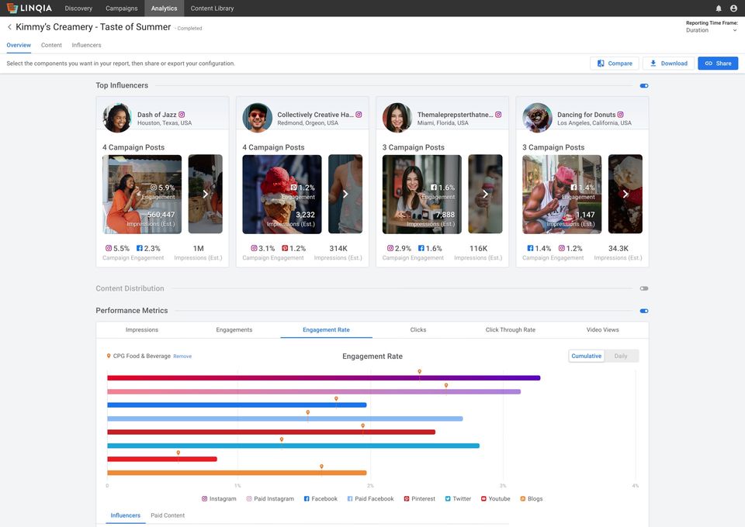
Task: Click Instagram icon next to Dash of Jazz
Action: [x=182, y=115]
